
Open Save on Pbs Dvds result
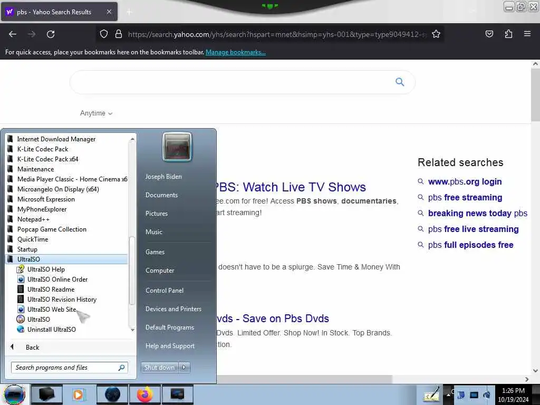(273, 319)
